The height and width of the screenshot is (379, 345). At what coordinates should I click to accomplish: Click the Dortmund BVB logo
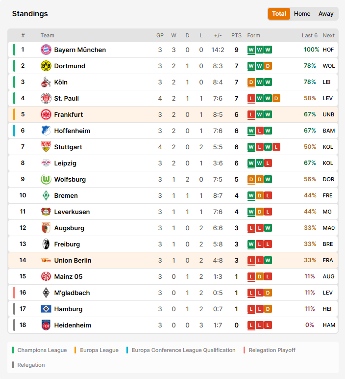(x=46, y=66)
